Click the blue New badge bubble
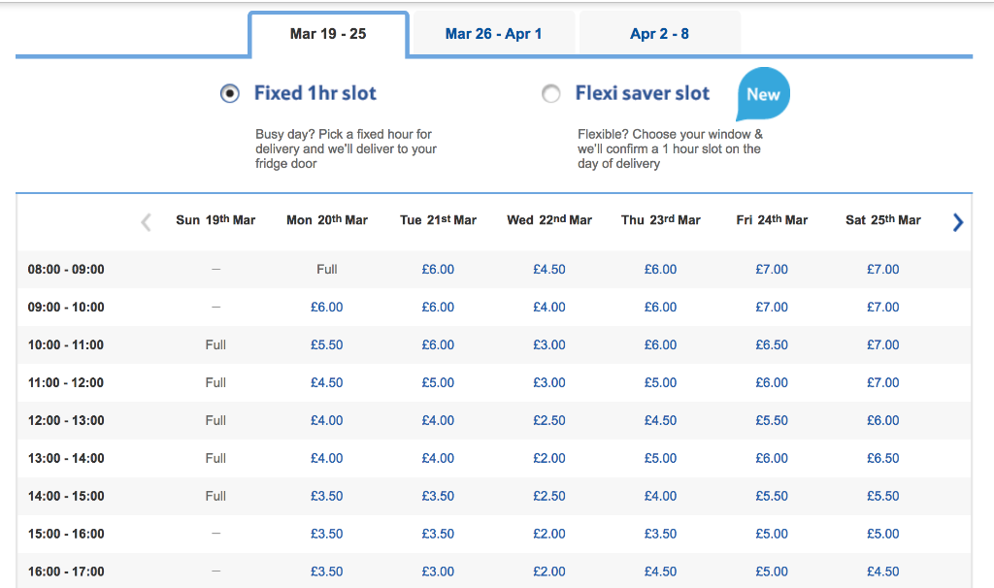The image size is (994, 588). 763,94
